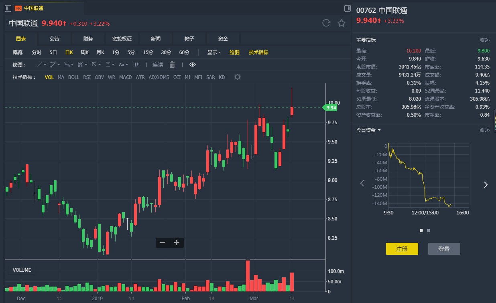Open technical indicator settings gear
This screenshot has width=496, height=303.
(x=238, y=77)
